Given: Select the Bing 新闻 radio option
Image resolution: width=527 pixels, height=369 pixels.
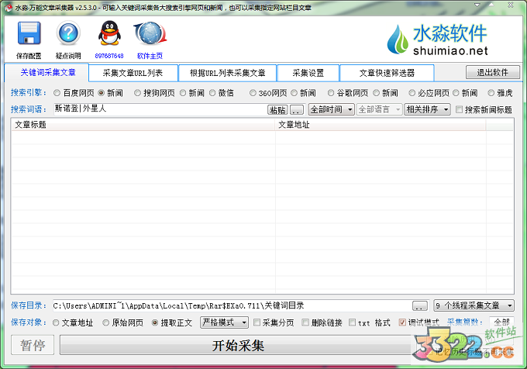Looking at the screenshot, I should (x=456, y=93).
